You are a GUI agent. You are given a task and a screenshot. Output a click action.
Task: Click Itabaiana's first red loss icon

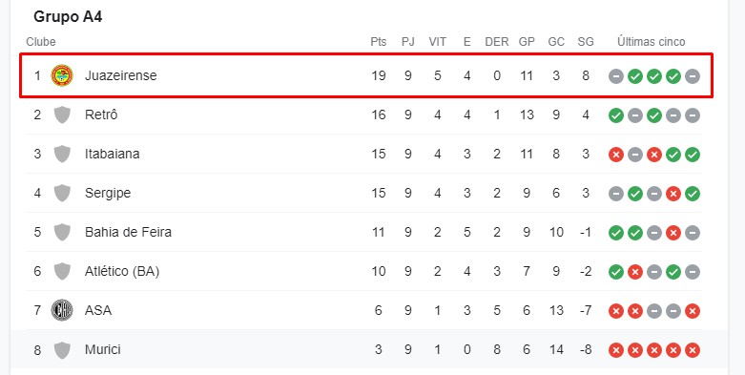coord(616,155)
